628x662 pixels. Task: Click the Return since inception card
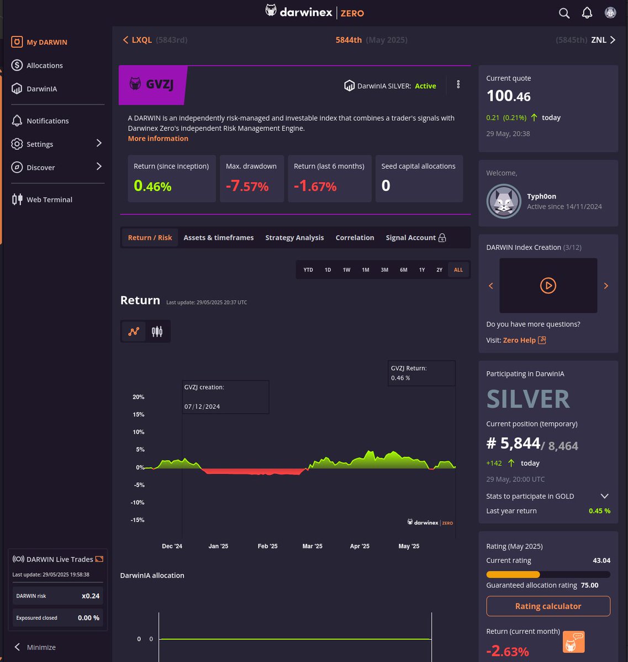click(x=171, y=179)
